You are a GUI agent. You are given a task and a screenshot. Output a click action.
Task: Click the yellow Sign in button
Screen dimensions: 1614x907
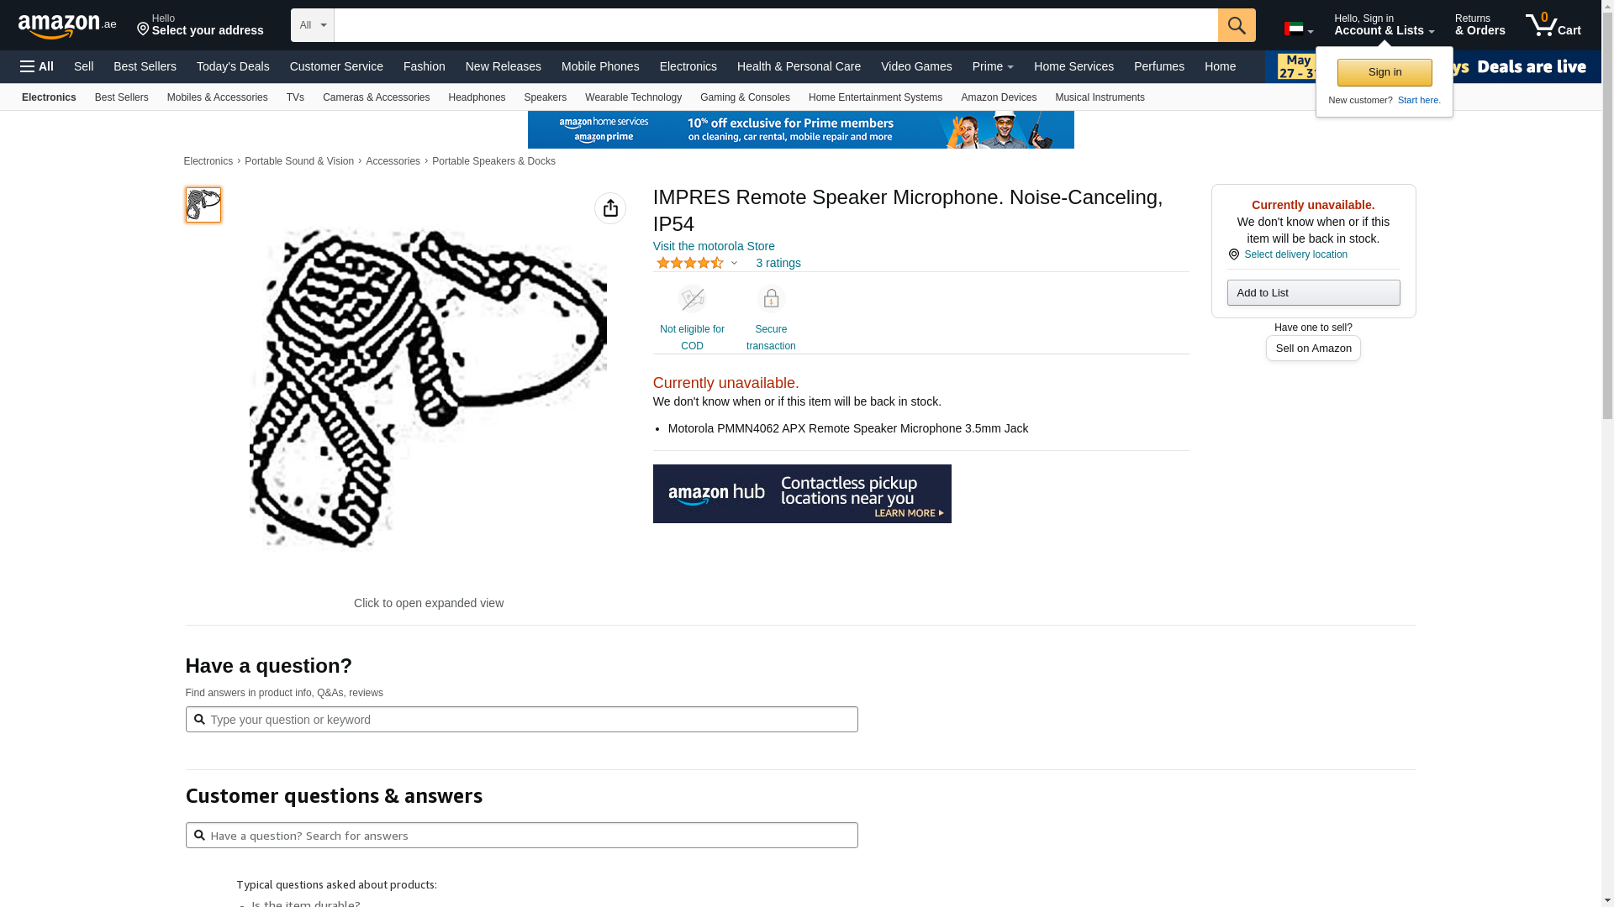tap(1384, 72)
